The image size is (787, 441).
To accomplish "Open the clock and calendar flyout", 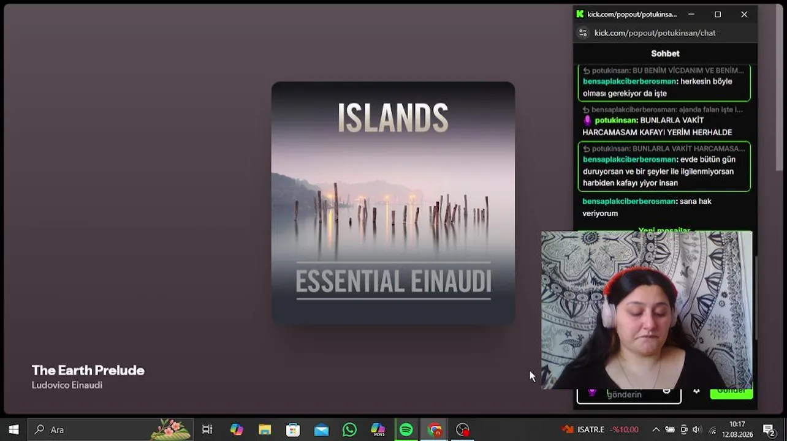I will pos(737,429).
